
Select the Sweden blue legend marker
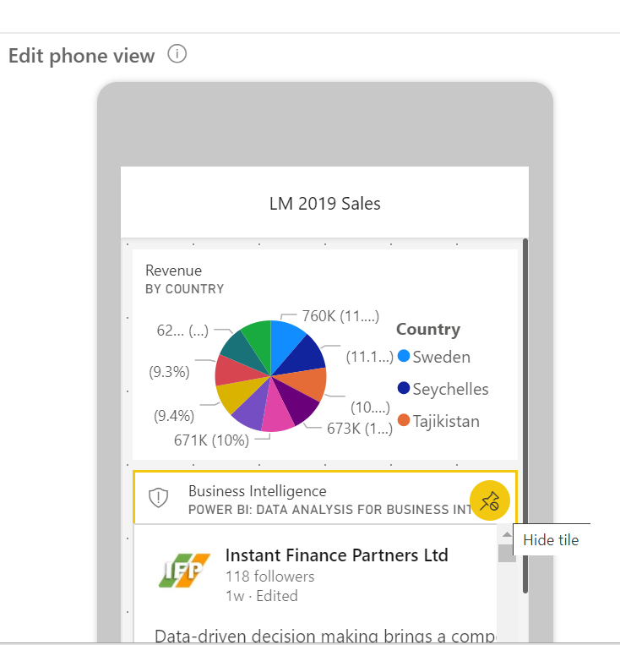[x=404, y=357]
